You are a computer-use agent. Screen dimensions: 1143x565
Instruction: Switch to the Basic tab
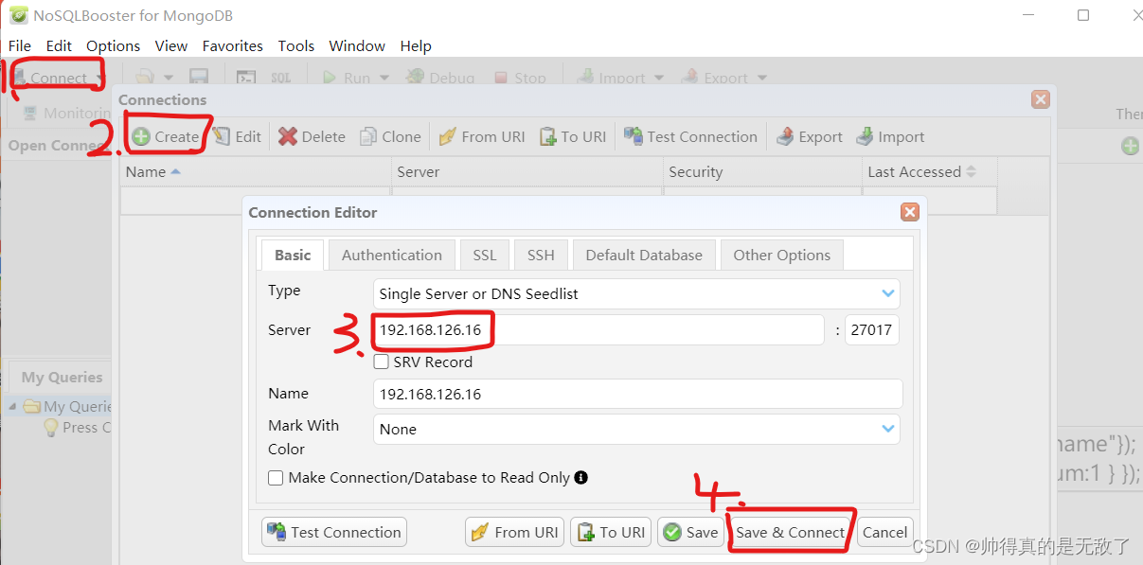(293, 255)
